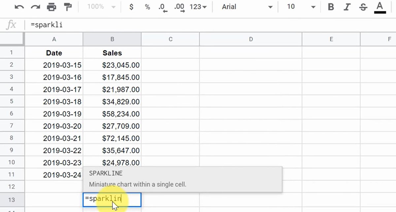Toggle italic formatting

(347, 7)
